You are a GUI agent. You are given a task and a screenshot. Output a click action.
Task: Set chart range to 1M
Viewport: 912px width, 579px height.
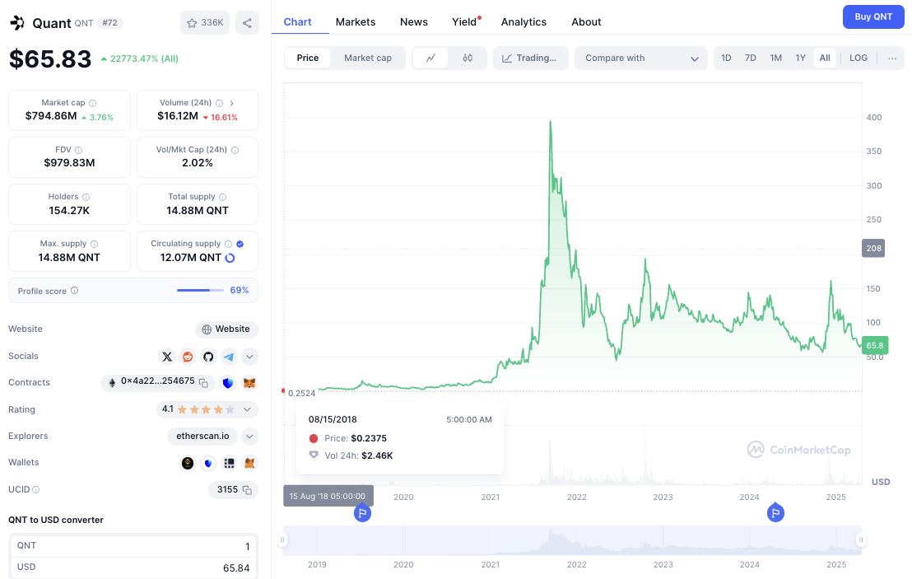(776, 58)
